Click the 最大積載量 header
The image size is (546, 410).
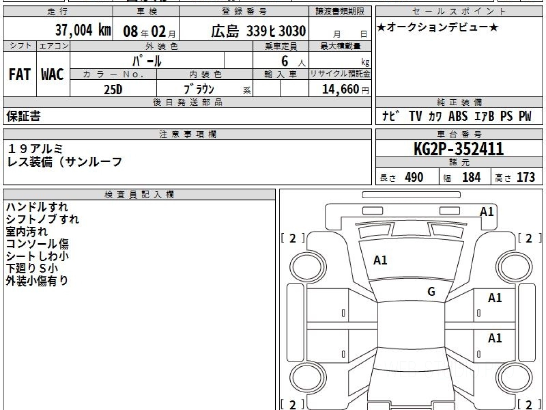pos(340,46)
